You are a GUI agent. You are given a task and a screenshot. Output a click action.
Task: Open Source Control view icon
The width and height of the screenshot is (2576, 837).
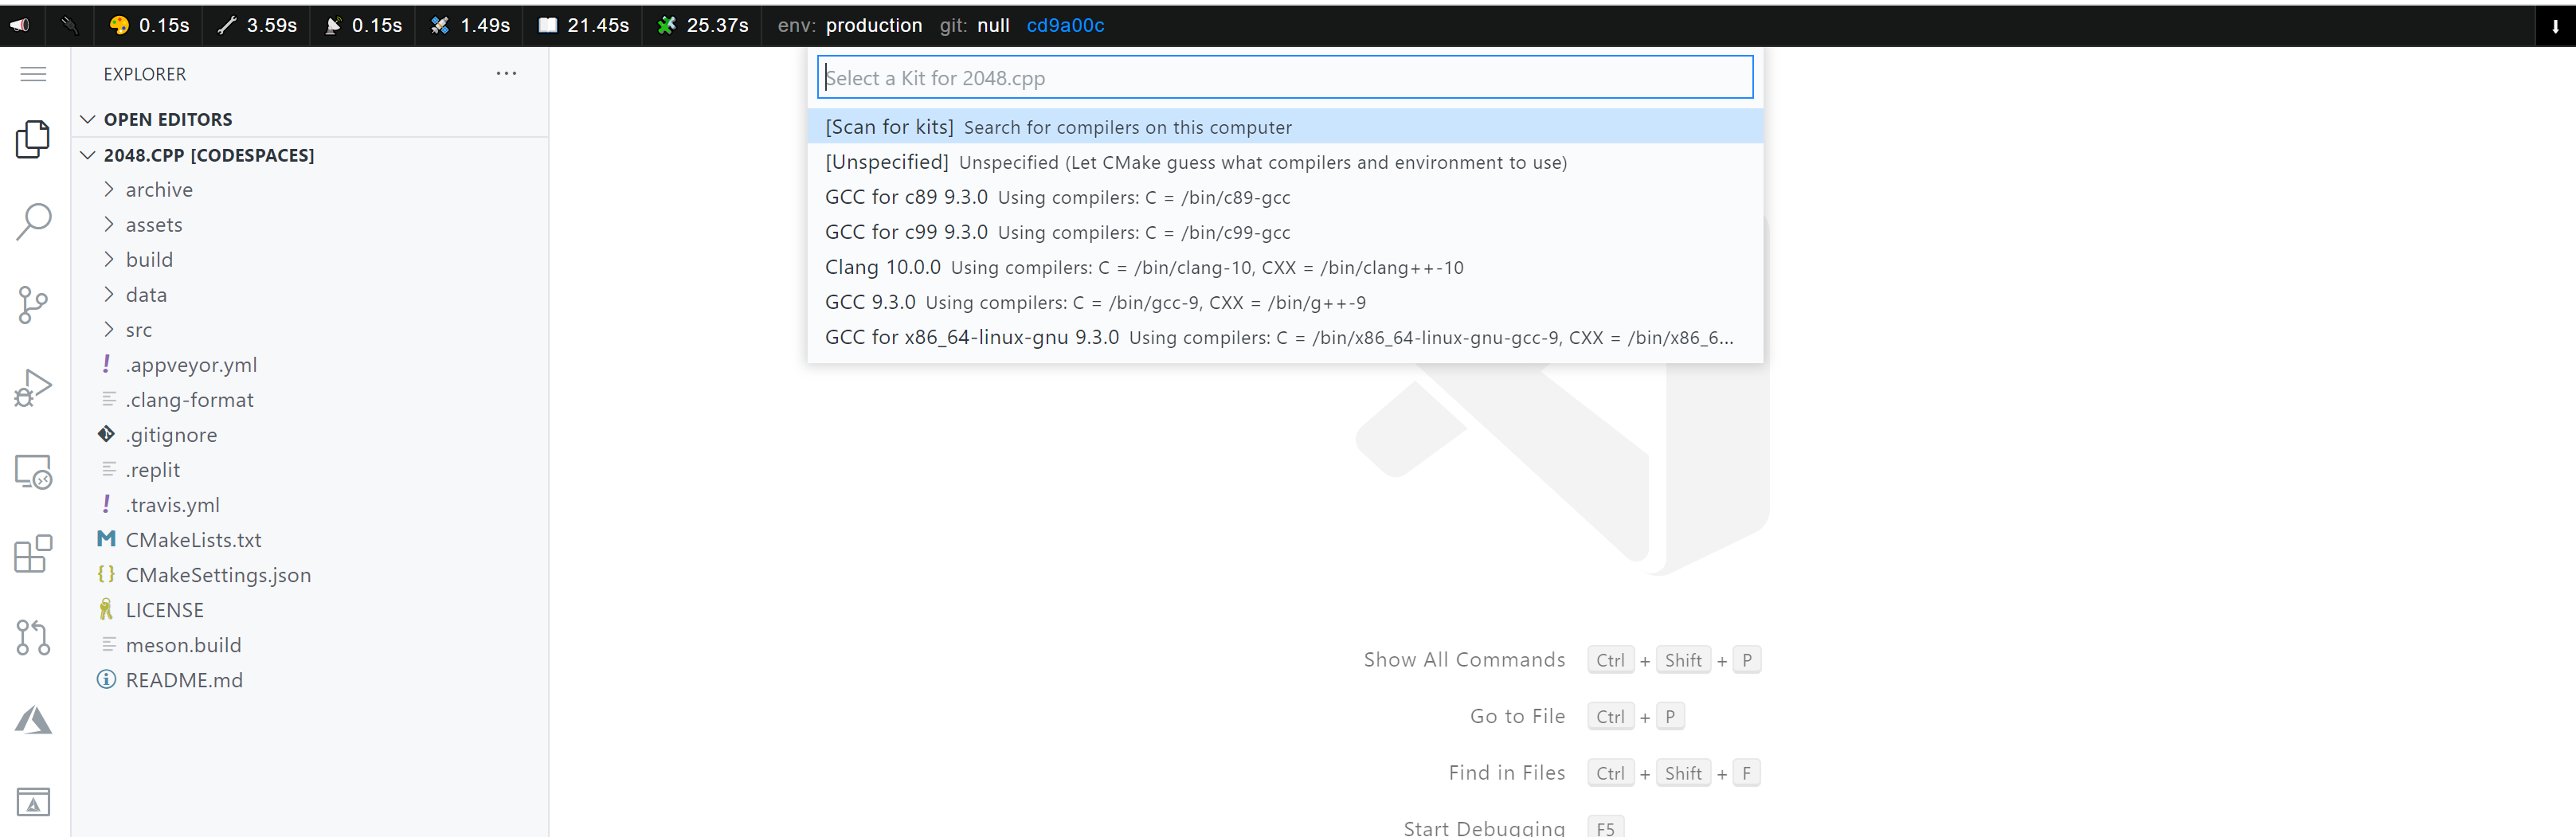pos(34,305)
